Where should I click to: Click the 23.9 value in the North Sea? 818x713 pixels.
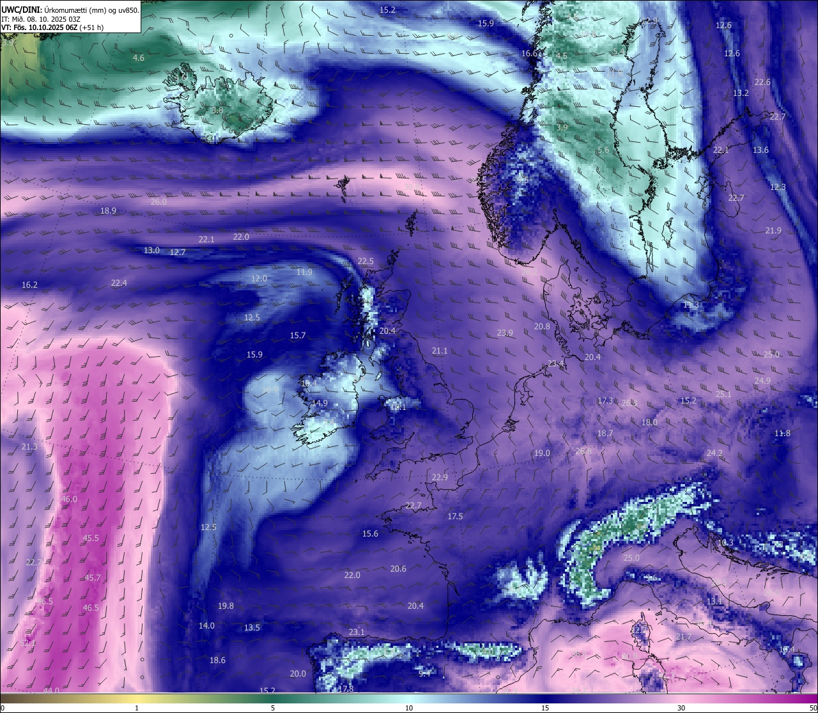(x=505, y=333)
